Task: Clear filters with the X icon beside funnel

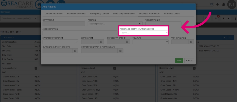Action: (228, 18)
